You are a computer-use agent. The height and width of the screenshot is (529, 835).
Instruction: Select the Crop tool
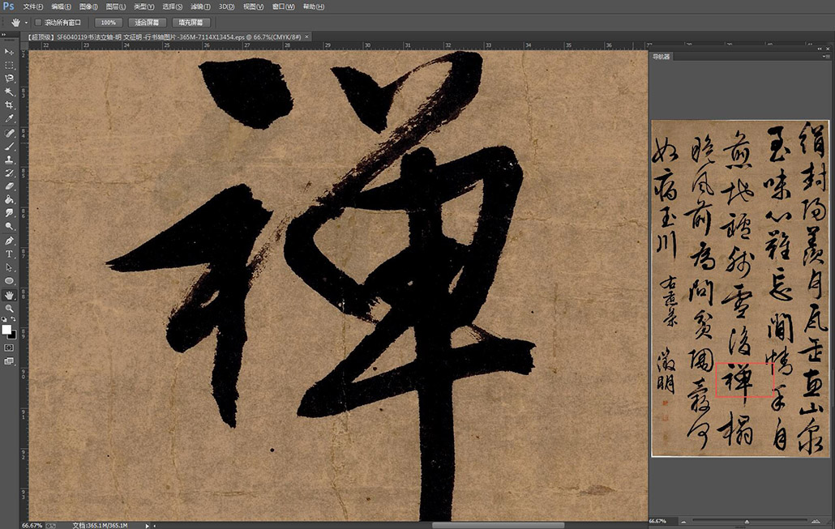(x=9, y=105)
